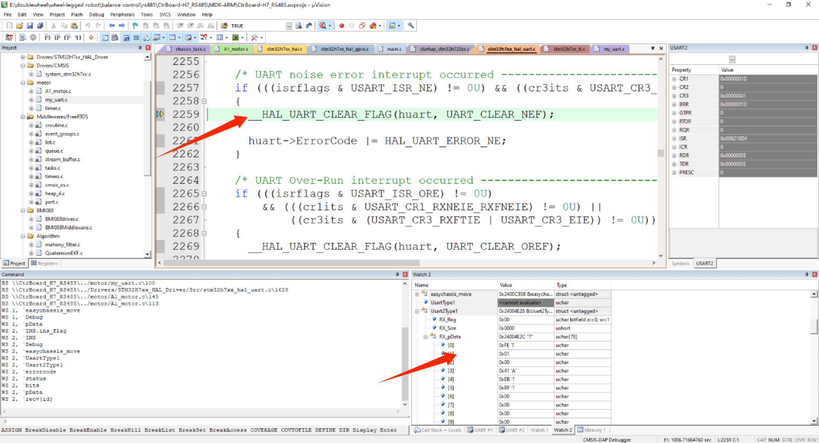Paste from clipboard toolbar icon

point(74,26)
